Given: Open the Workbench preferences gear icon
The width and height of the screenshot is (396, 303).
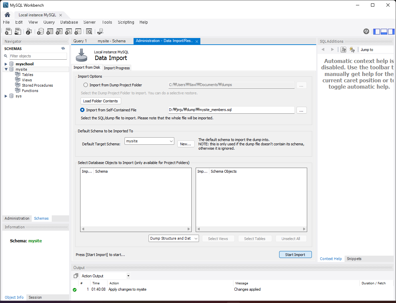Looking at the screenshot, I should pos(366,31).
